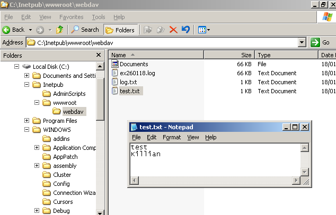Viewport: 336px width, 215px height.
Task: Select the Cursors folder in tree
Action: [63, 202]
